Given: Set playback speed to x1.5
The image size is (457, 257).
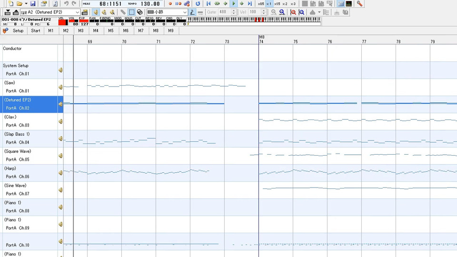Looking at the screenshot, I should point(277,4).
